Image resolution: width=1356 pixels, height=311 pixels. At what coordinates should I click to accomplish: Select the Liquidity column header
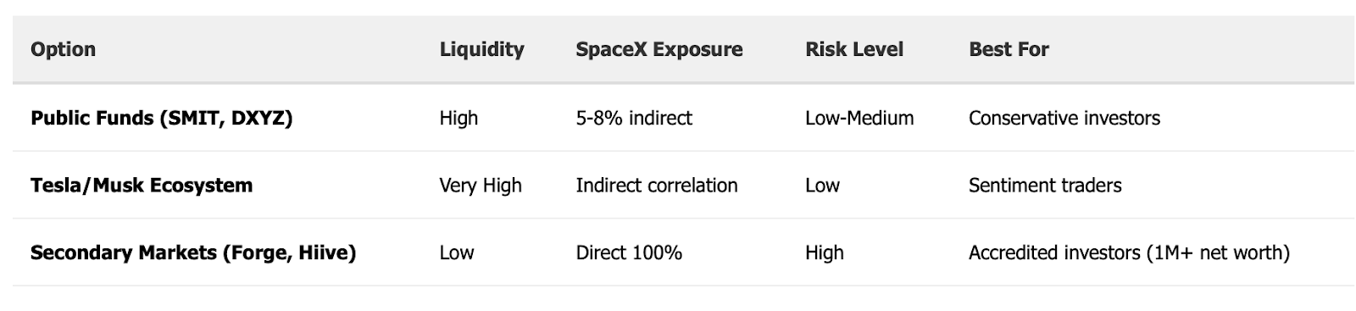[x=481, y=49]
